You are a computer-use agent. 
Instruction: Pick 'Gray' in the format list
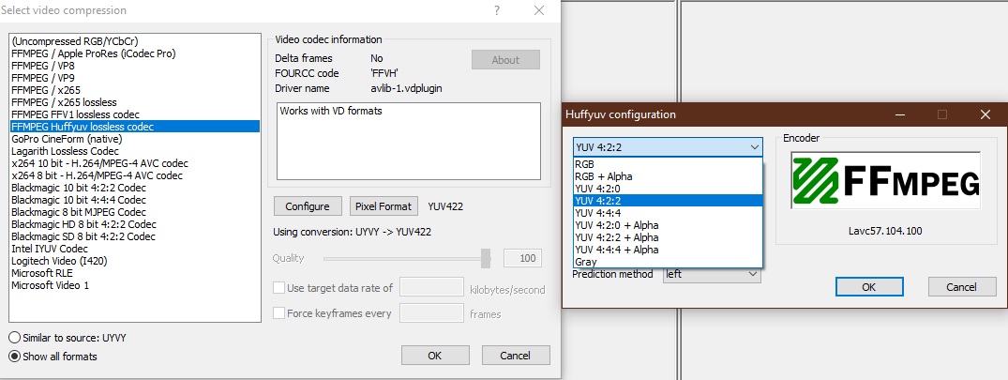[x=585, y=262]
